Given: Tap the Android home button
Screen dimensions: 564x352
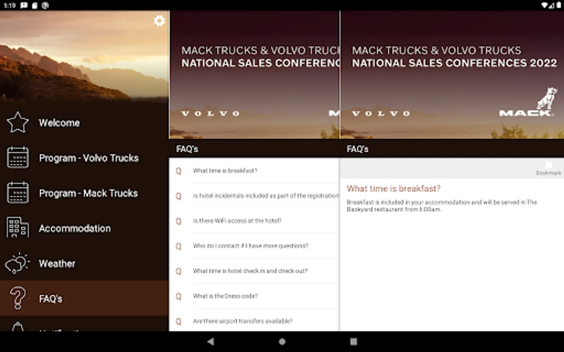Looking at the screenshot, I should [282, 341].
